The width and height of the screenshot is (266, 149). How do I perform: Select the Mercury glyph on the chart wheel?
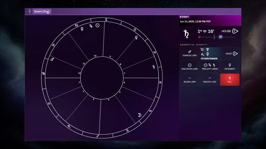tap(82, 29)
